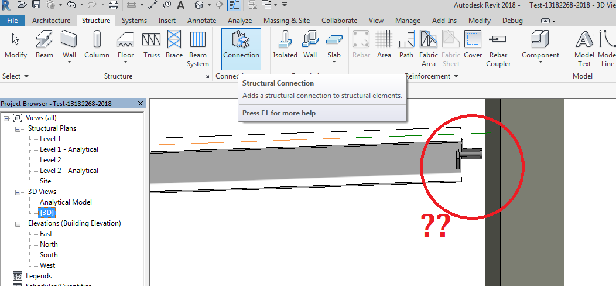The height and width of the screenshot is (286, 616).
Task: Select the Modify arrow tool
Action: [x=16, y=45]
